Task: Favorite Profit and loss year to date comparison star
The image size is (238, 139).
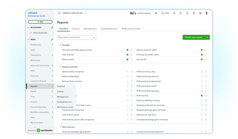Action: [x=127, y=119]
